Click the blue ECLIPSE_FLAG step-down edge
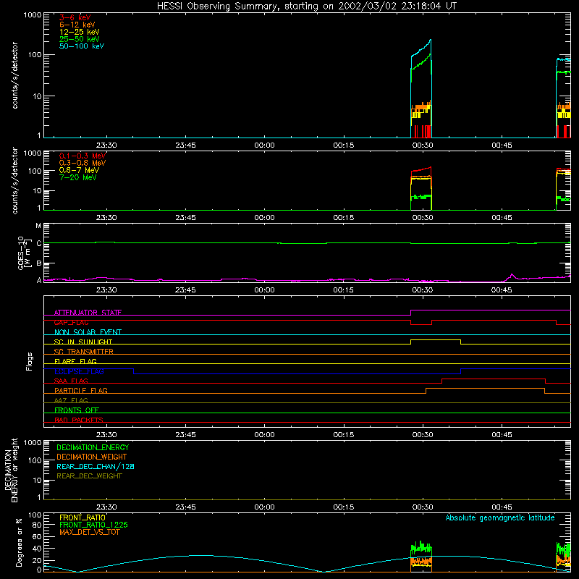 coord(134,371)
